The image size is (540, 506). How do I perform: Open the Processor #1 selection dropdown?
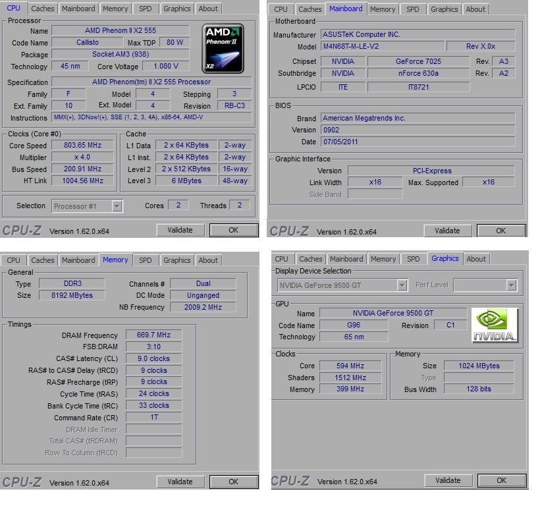click(117, 206)
